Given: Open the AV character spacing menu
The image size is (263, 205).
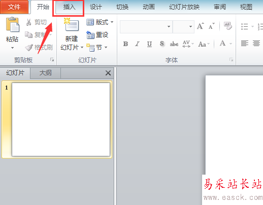Looking at the screenshot, I should [188, 44].
